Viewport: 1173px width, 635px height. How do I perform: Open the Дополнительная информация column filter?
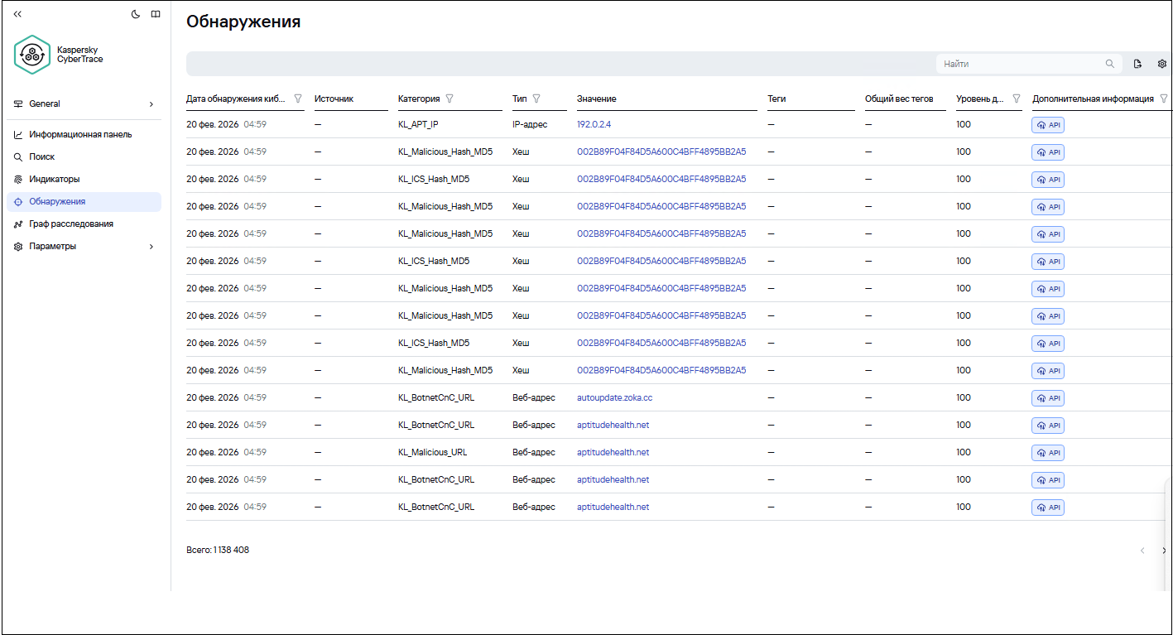[x=1164, y=99]
